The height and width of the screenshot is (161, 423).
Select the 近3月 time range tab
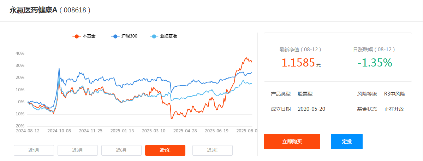tap(78, 150)
